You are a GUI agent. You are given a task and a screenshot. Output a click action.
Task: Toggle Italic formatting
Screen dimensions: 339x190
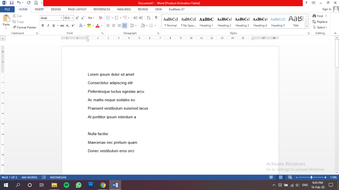point(48,25)
